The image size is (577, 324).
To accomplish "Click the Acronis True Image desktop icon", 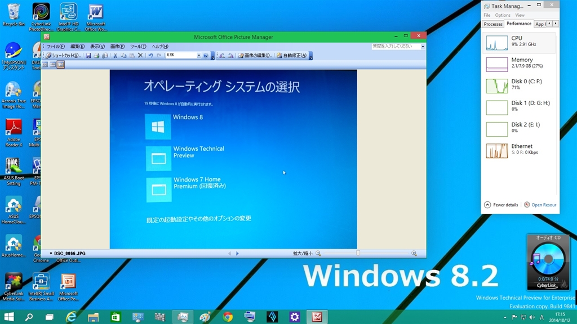I will click(x=14, y=95).
